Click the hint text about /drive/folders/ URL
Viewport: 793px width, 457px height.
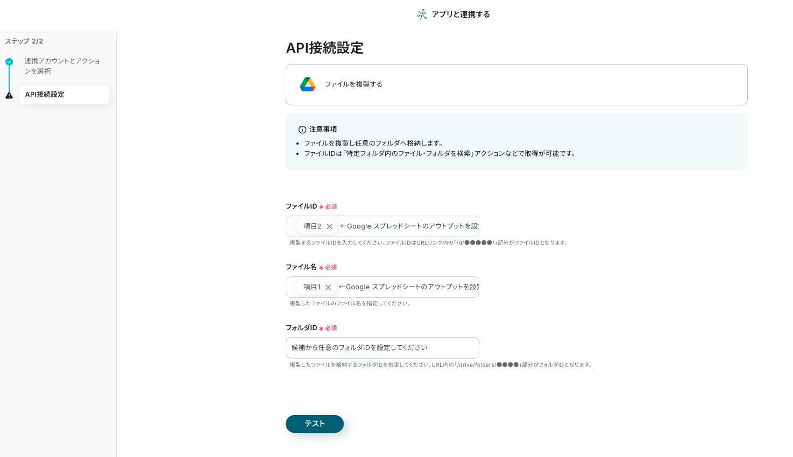(x=441, y=365)
